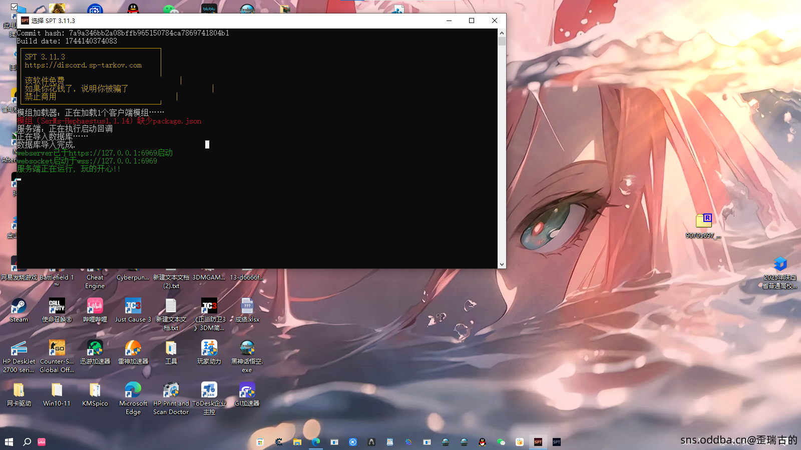Select the 2025年陕西省普通高校 desktop icon
The image size is (801, 450).
[780, 263]
